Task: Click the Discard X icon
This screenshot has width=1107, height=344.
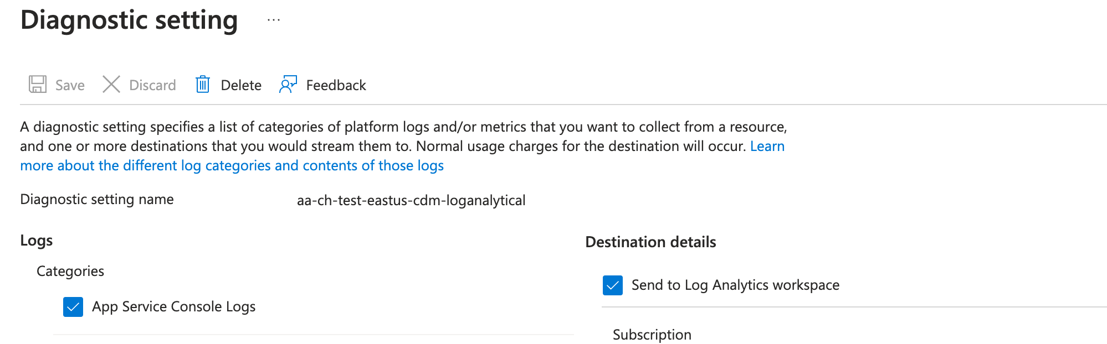Action: 111,84
